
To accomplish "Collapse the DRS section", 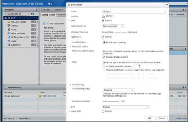I will click(69, 21).
